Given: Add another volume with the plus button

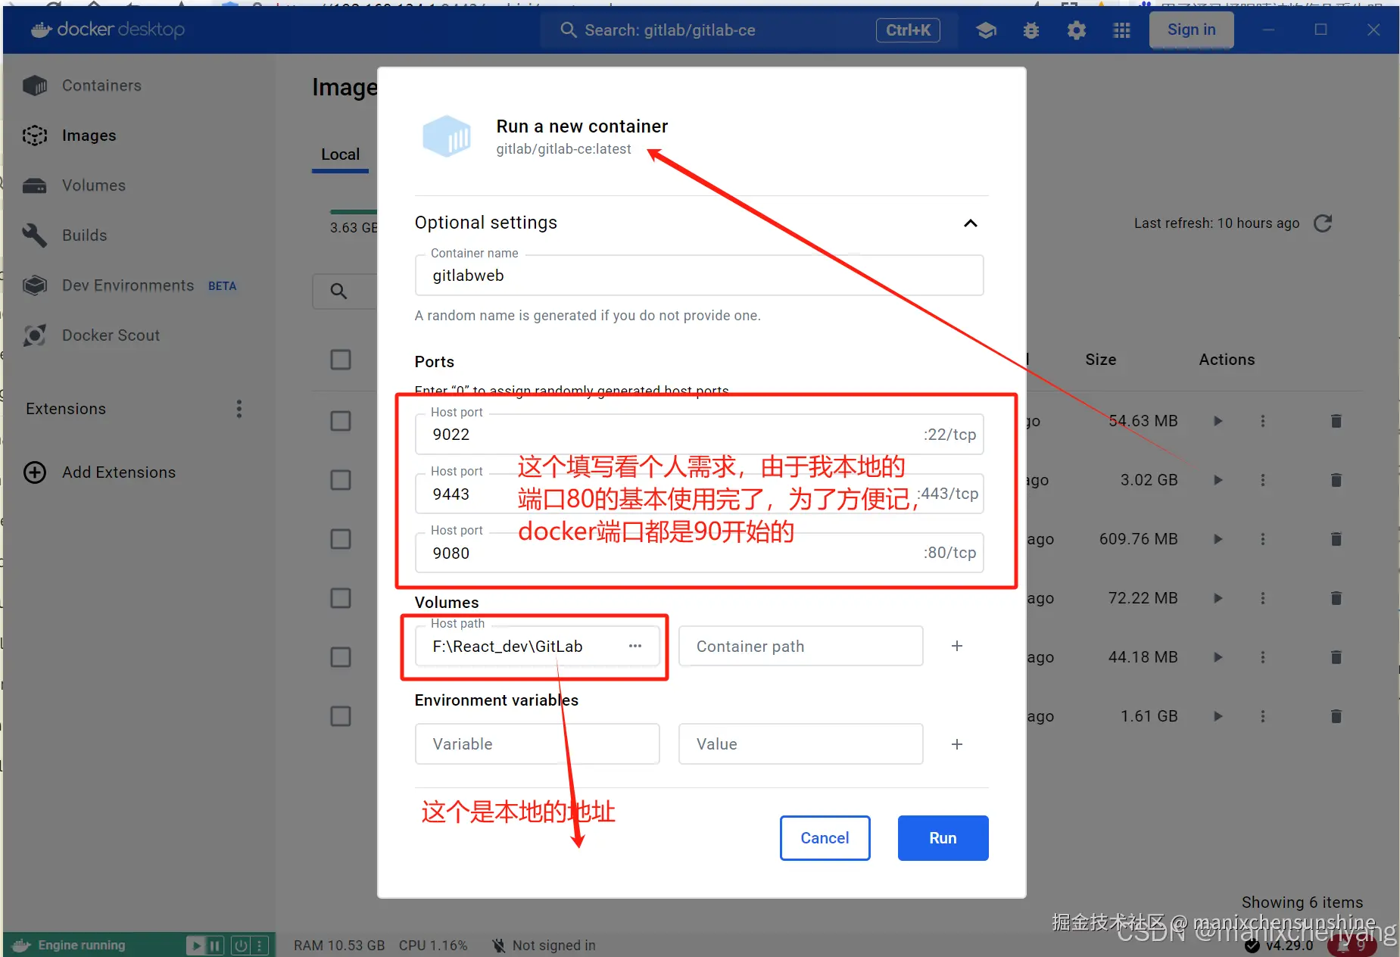Looking at the screenshot, I should point(957,646).
